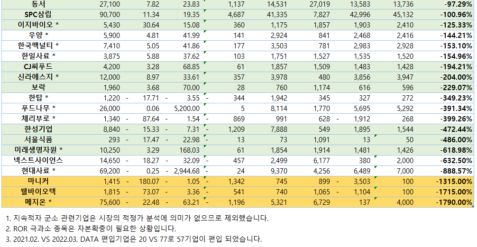Image resolution: width=477 pixels, height=247 pixels.
Task: Click the 2,944.68 value in 현대사료 row
Action: [x=187, y=171]
